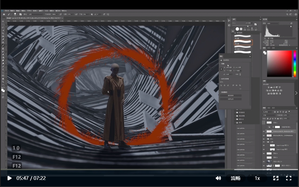This screenshot has width=299, height=187.
Task: Hide the Layer 0 copy 拷贝 layer
Action: pyautogui.click(x=264, y=150)
